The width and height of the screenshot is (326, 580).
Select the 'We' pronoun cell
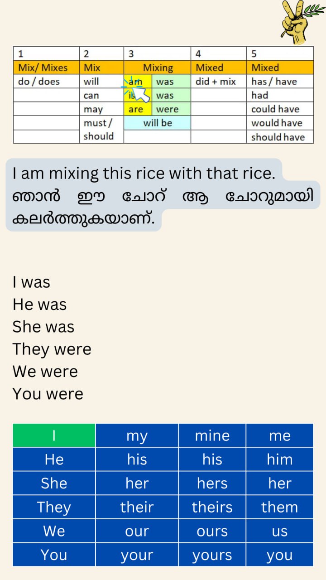54,531
